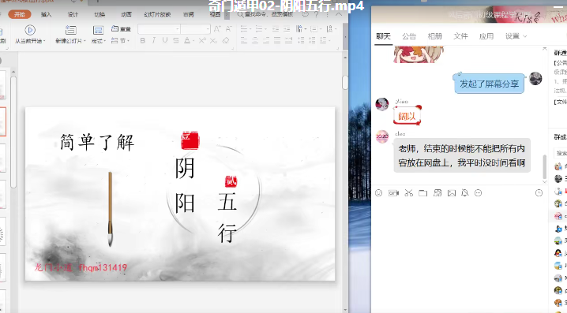The image size is (567, 313).
Task: Click the 开始 ribbon tab button
Action: tap(20, 14)
